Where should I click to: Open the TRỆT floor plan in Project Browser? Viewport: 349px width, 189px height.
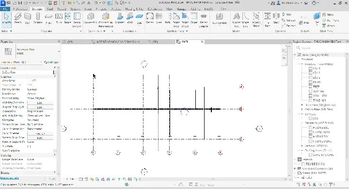click(316, 86)
